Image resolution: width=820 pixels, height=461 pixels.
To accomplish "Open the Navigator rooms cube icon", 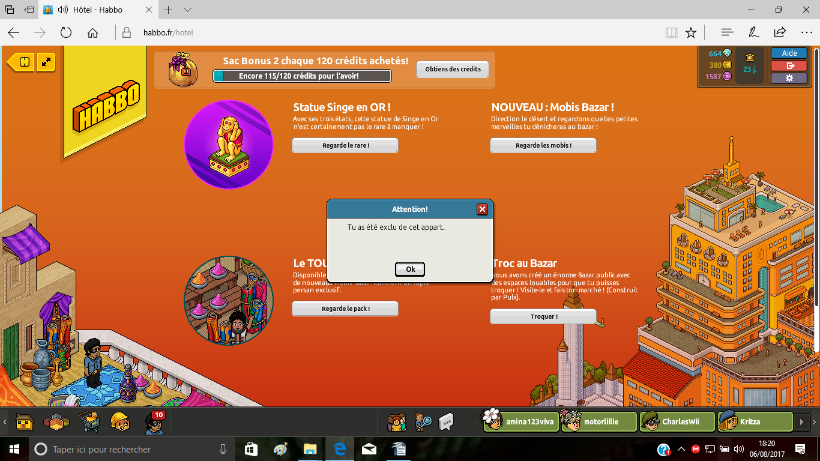I will coord(56,423).
